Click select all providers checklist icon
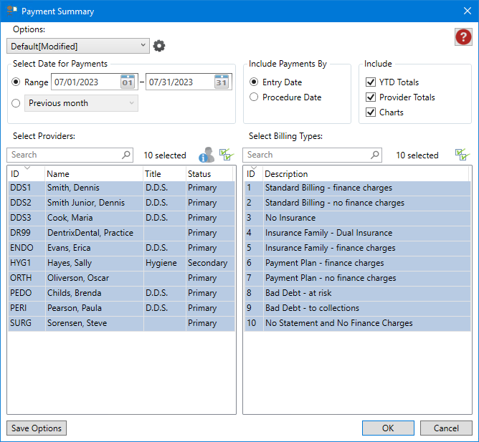The width and height of the screenshot is (479, 442). [227, 154]
